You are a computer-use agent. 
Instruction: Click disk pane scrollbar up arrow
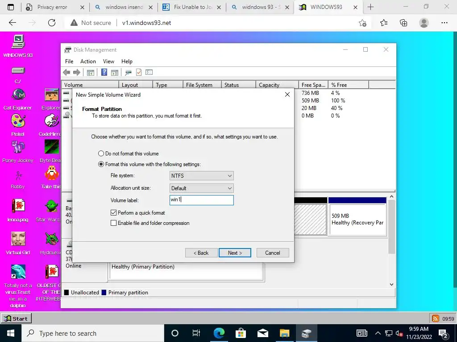click(x=391, y=197)
